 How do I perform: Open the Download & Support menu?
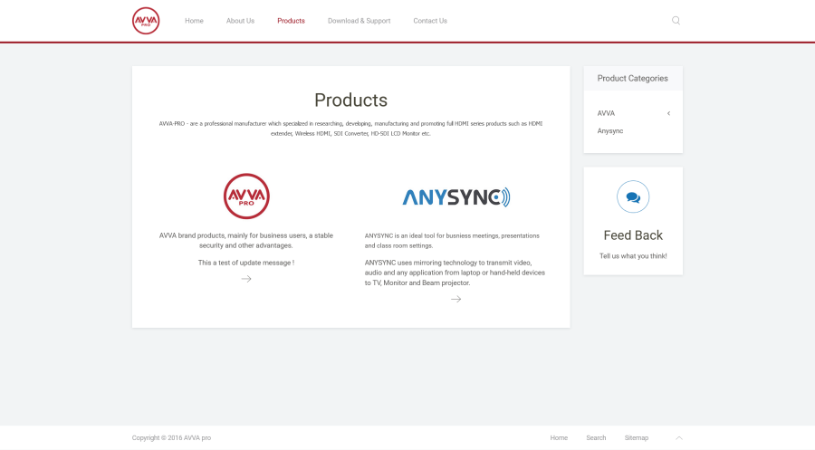359,21
